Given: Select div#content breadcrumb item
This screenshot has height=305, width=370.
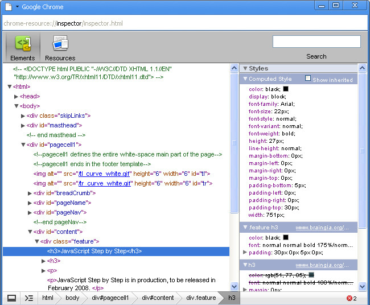Looking at the screenshot, I should click(x=158, y=298).
